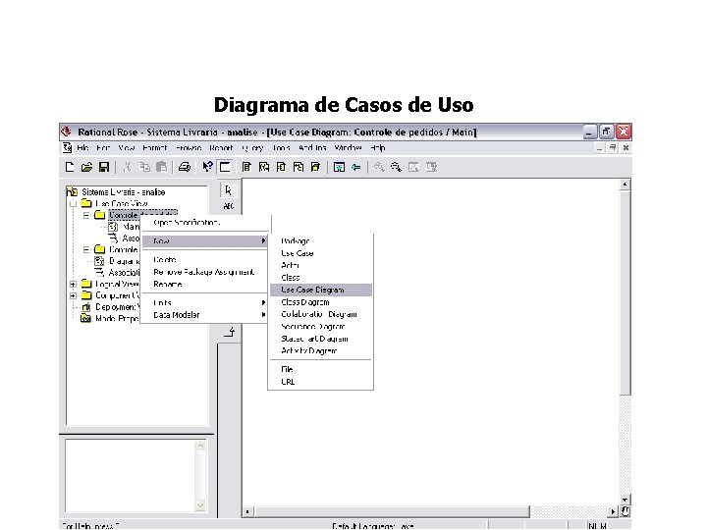Click the Paste clipboard toolbar icon

pyautogui.click(x=161, y=167)
